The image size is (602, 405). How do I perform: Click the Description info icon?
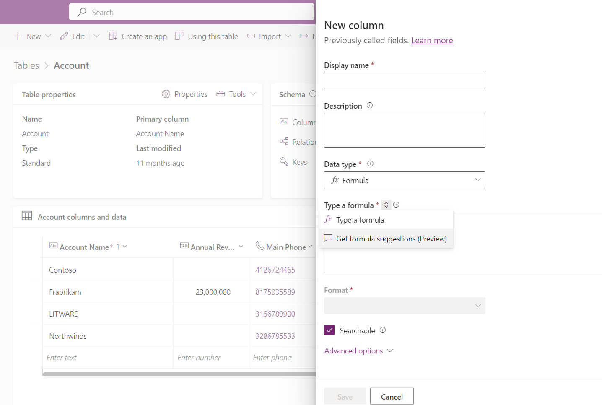click(370, 106)
